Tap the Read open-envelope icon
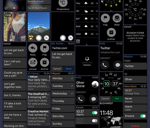This screenshot has height=128, width=150. click(x=117, y=18)
